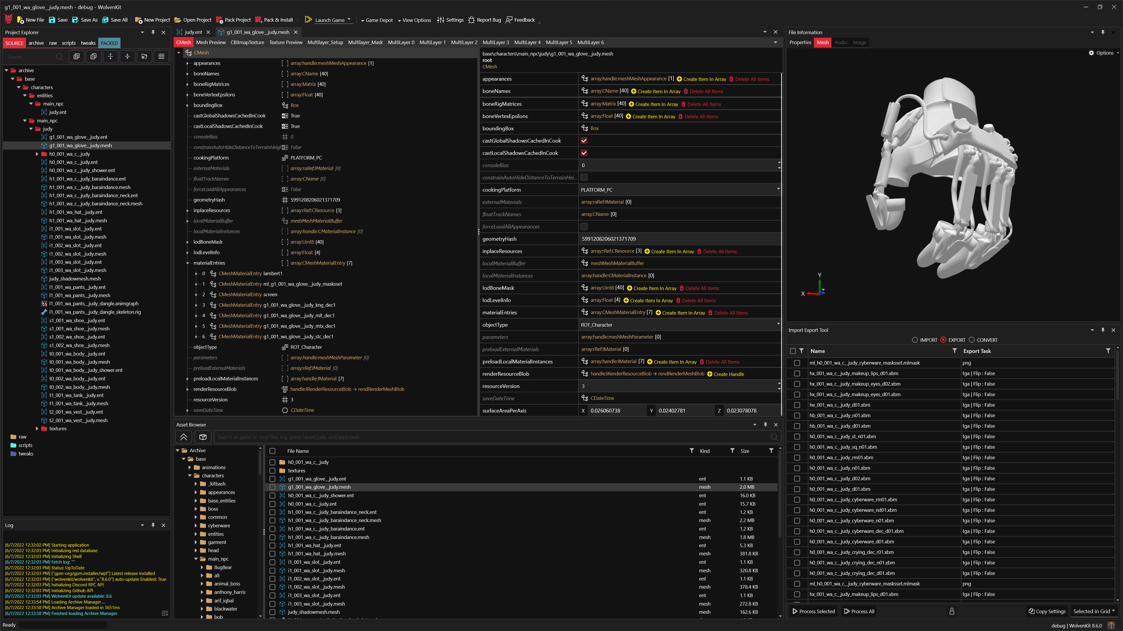
Task: Check the box for h0_001_wa_c_judy_shower.ent
Action: coord(273,495)
